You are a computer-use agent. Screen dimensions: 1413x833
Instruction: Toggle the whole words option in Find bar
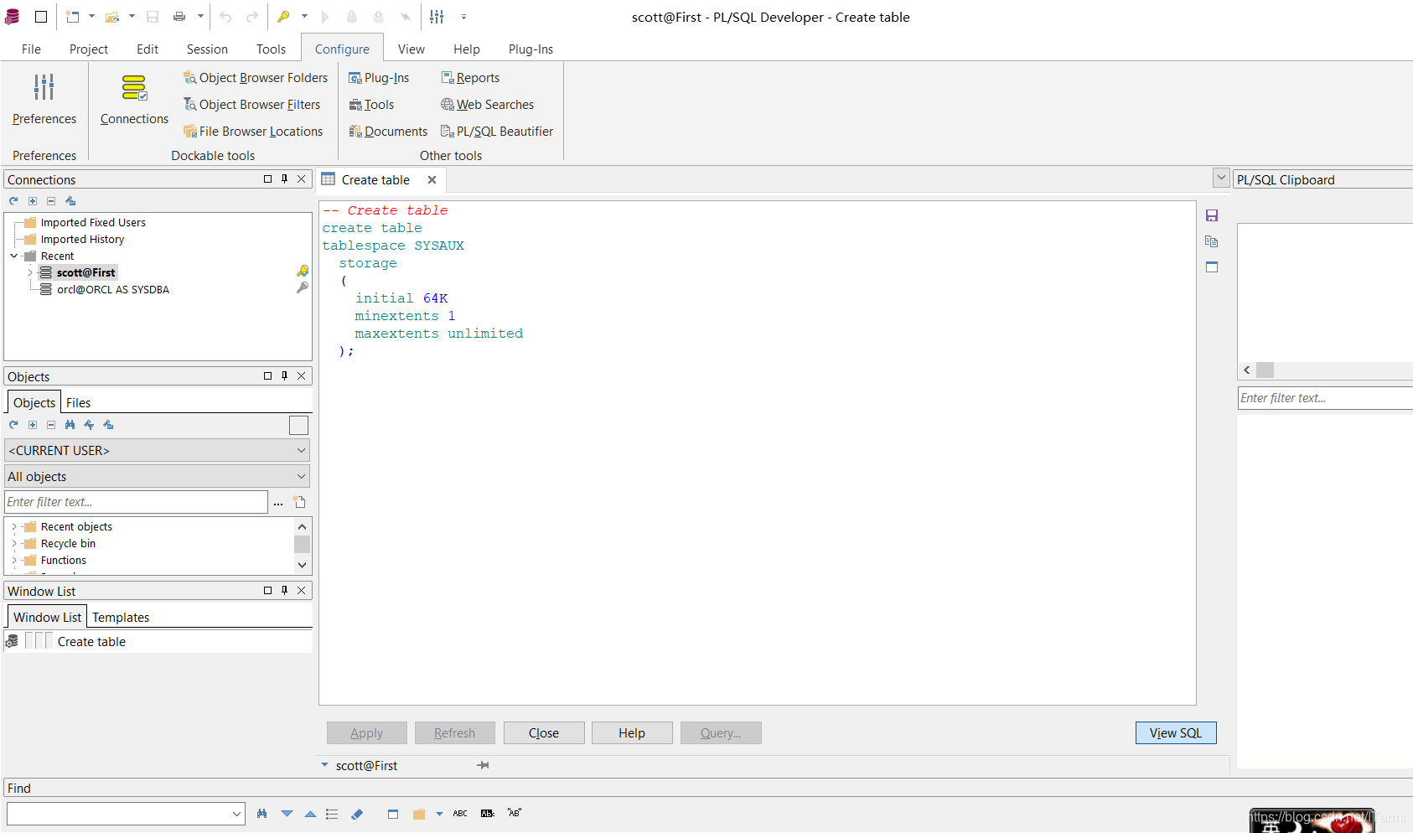pyautogui.click(x=488, y=814)
